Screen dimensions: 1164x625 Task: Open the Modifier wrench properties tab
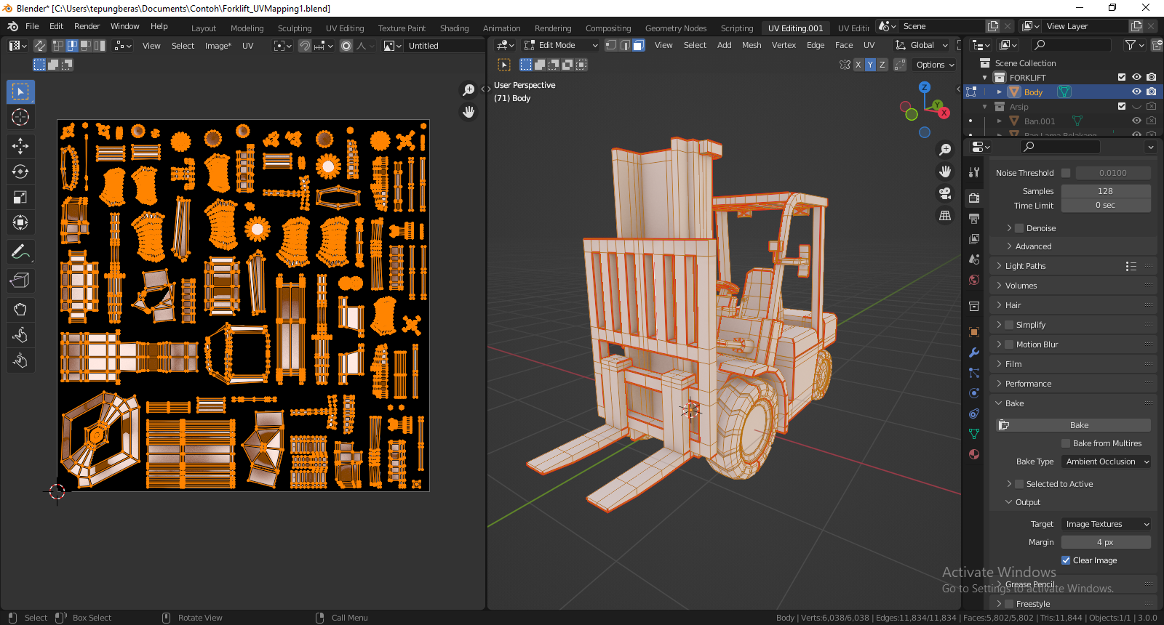(x=974, y=352)
